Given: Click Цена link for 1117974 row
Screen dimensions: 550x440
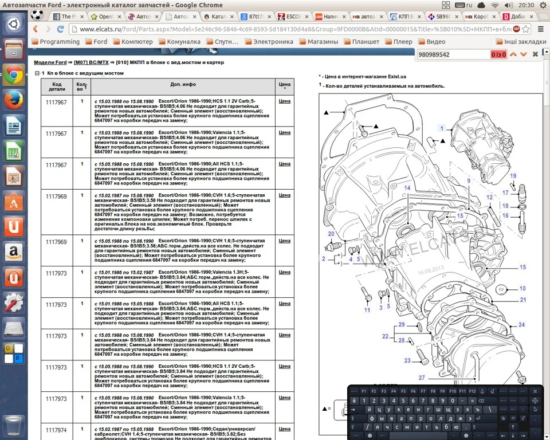Looking at the screenshot, I should coord(285,429).
